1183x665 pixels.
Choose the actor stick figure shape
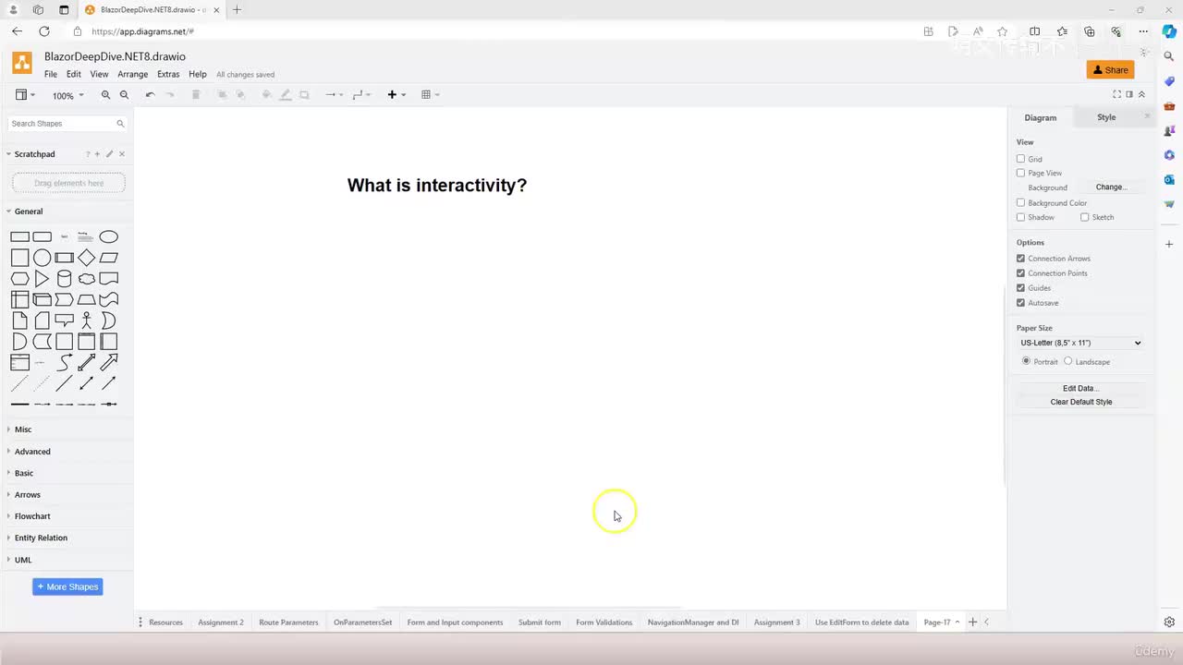pos(87,320)
